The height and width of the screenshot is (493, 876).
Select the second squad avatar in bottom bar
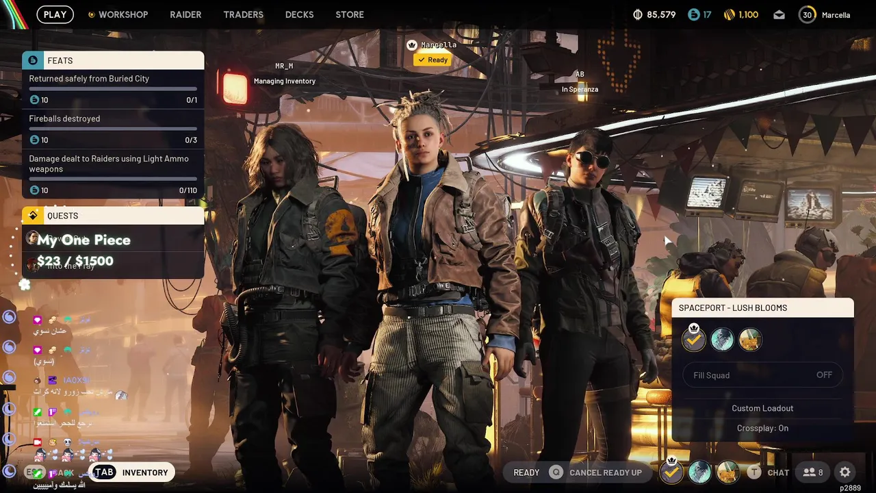coord(699,472)
